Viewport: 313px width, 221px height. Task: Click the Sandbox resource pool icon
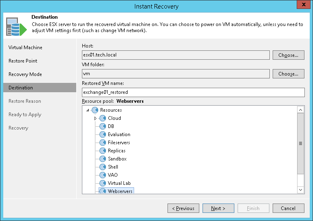coord(103,159)
